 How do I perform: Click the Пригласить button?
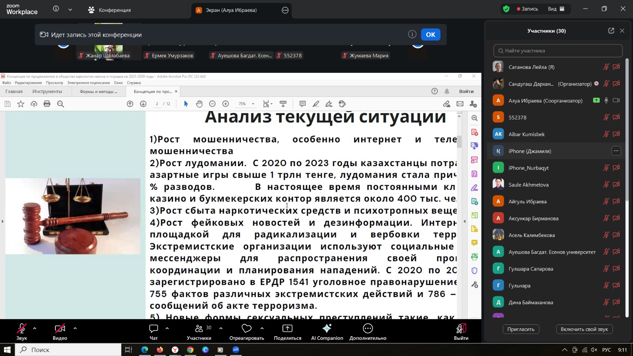coord(521,329)
